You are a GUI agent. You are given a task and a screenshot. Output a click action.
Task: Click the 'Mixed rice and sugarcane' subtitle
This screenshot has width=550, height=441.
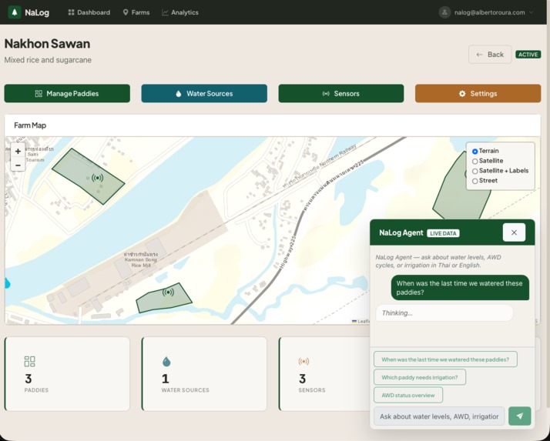[48, 60]
